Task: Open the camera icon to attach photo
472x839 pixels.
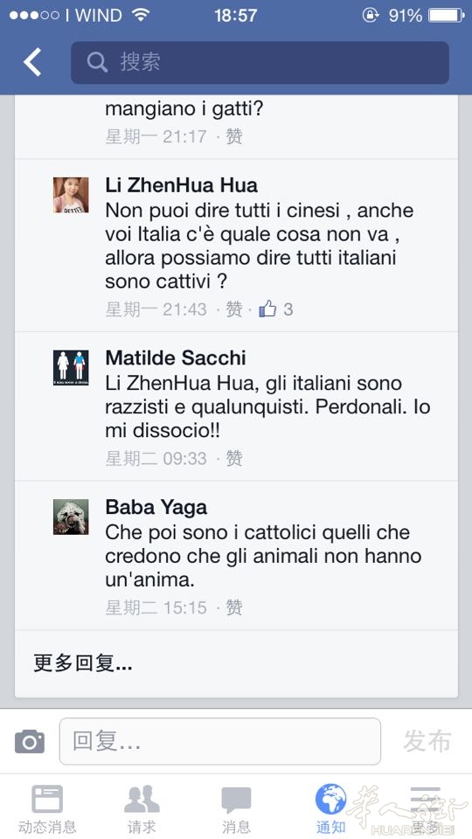Action: 30,742
